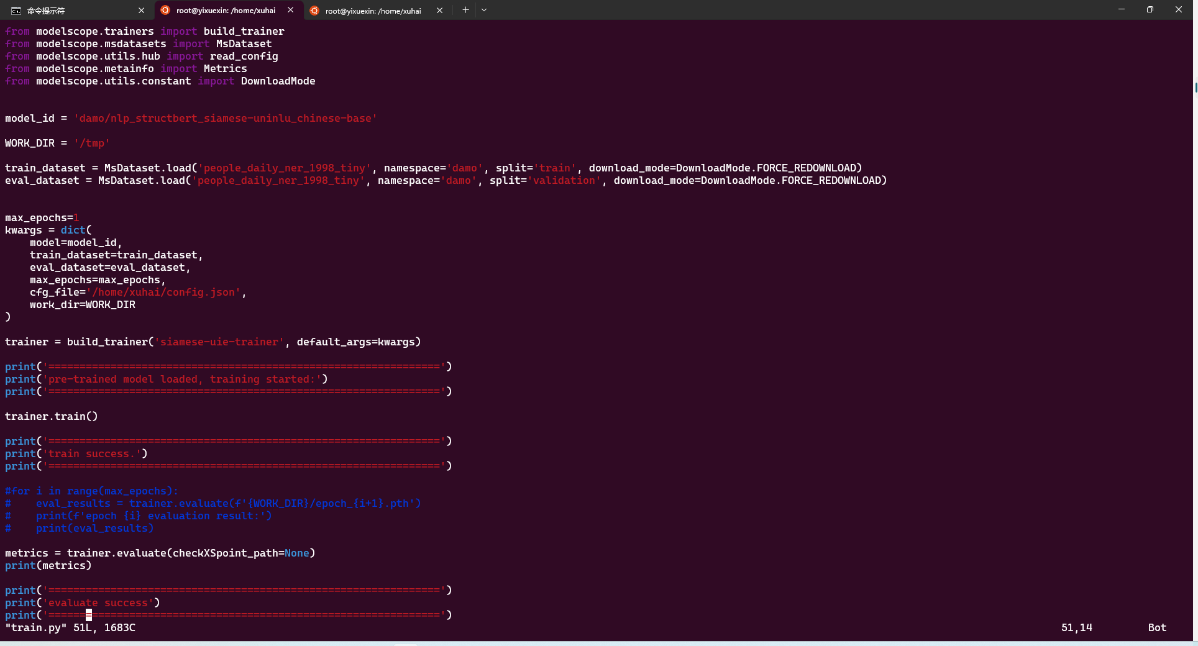
Task: Click 'FORCE_REDOWNLOAD' in the eval_dataset line
Action: tap(831, 180)
